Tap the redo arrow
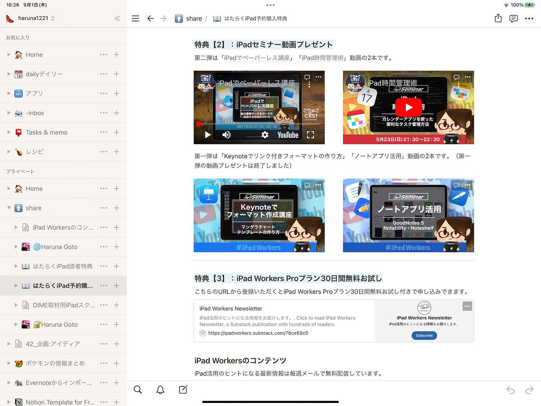The image size is (541, 406). [529, 390]
